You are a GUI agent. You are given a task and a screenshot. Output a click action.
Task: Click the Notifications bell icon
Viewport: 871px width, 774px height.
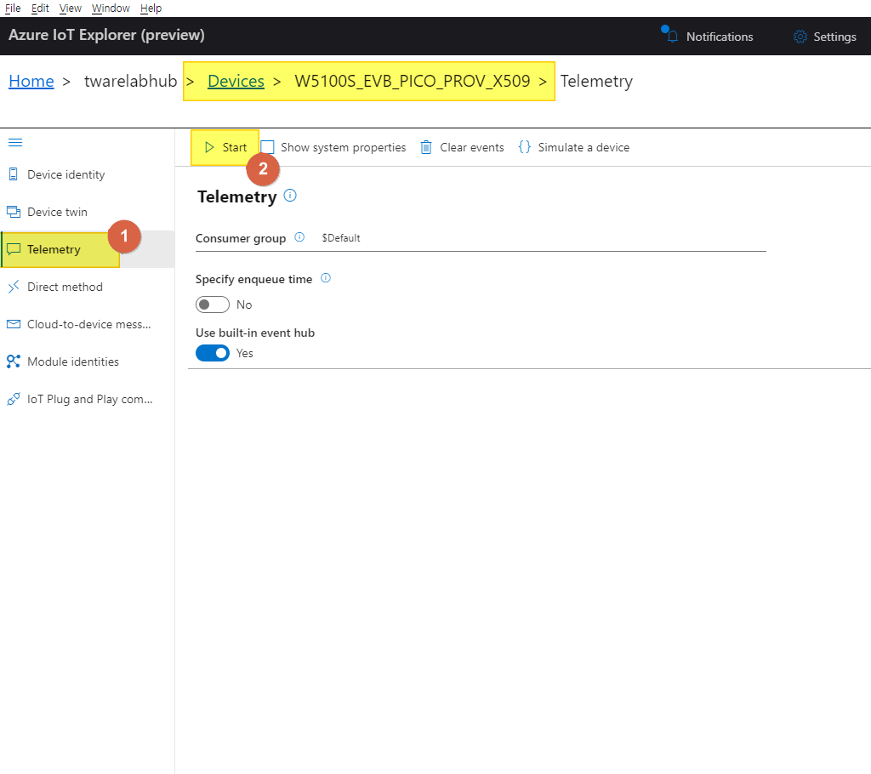click(671, 36)
